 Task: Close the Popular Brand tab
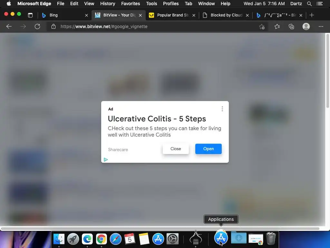(x=194, y=15)
